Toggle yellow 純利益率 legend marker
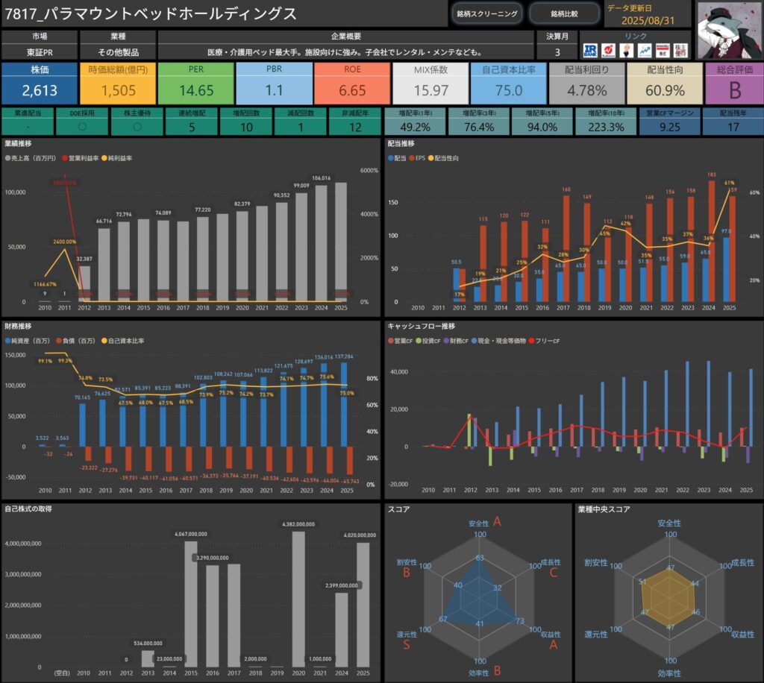Image resolution: width=764 pixels, height=683 pixels. click(x=104, y=158)
